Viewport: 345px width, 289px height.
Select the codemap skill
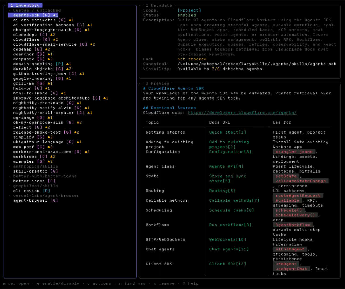pos(32,49)
